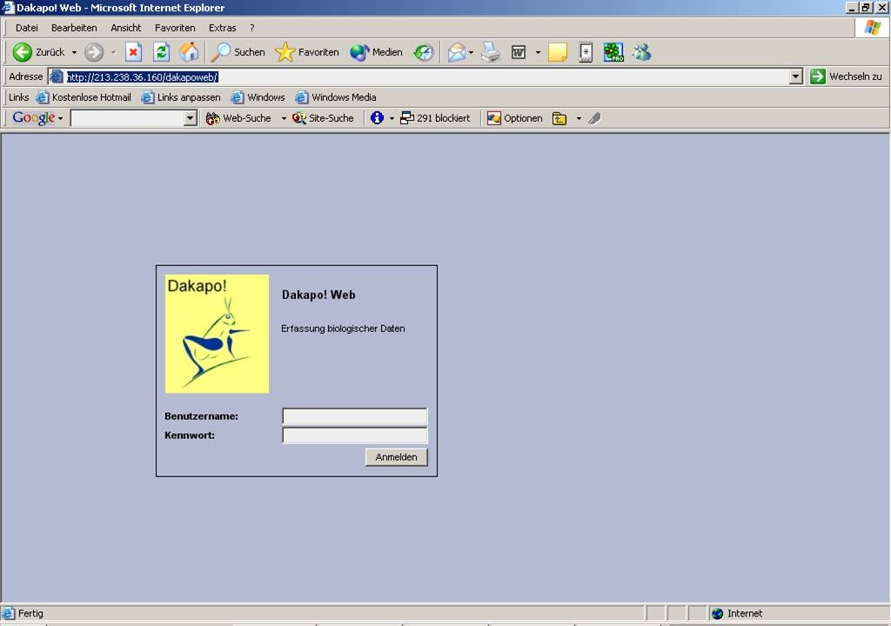The width and height of the screenshot is (891, 626).
Task: Click the Google toolbar highlighter pen icon
Action: tap(594, 118)
